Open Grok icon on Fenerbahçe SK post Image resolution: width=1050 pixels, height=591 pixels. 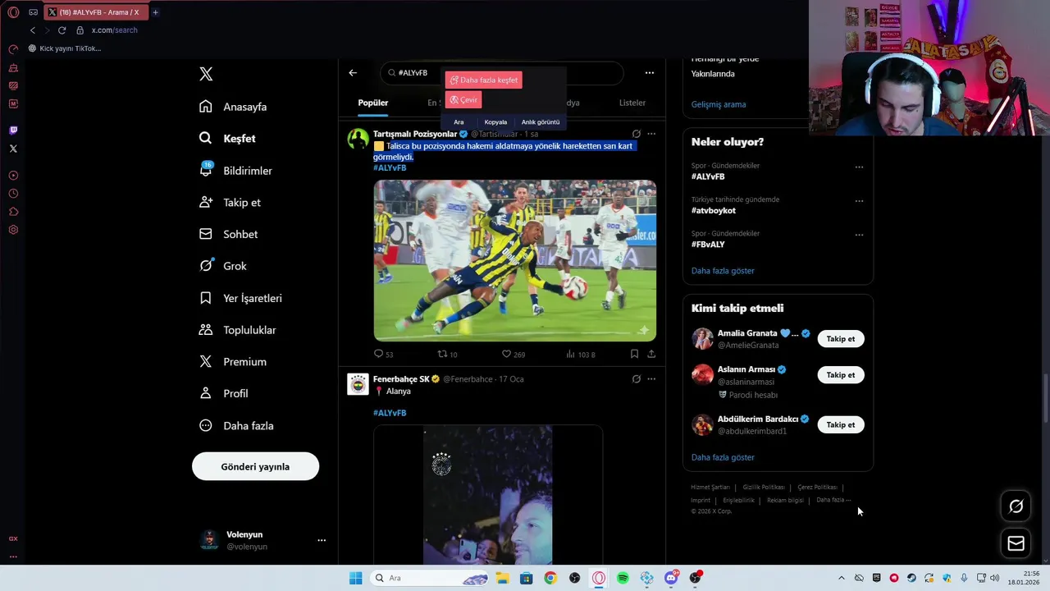click(x=637, y=379)
